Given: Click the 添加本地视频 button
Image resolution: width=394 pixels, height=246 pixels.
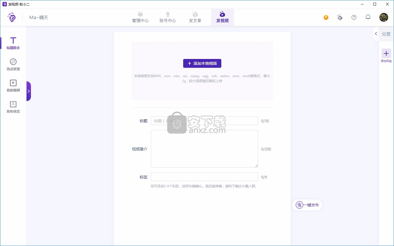Looking at the screenshot, I should (202, 63).
